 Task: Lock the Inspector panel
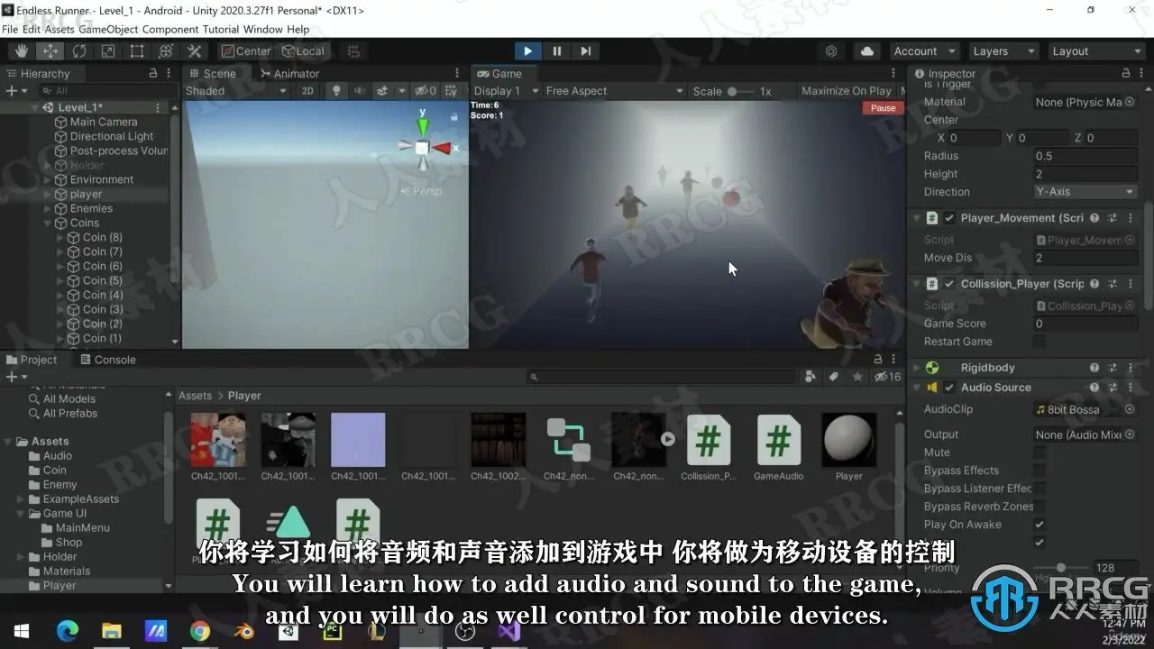coord(1126,73)
